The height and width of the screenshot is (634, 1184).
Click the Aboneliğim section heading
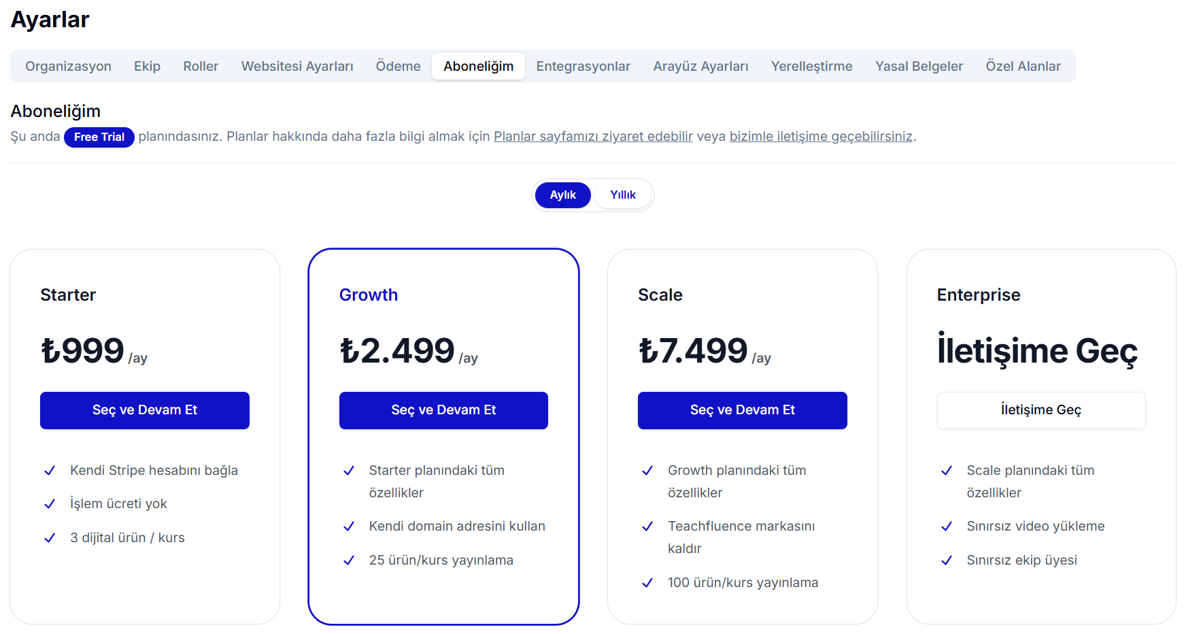56,111
